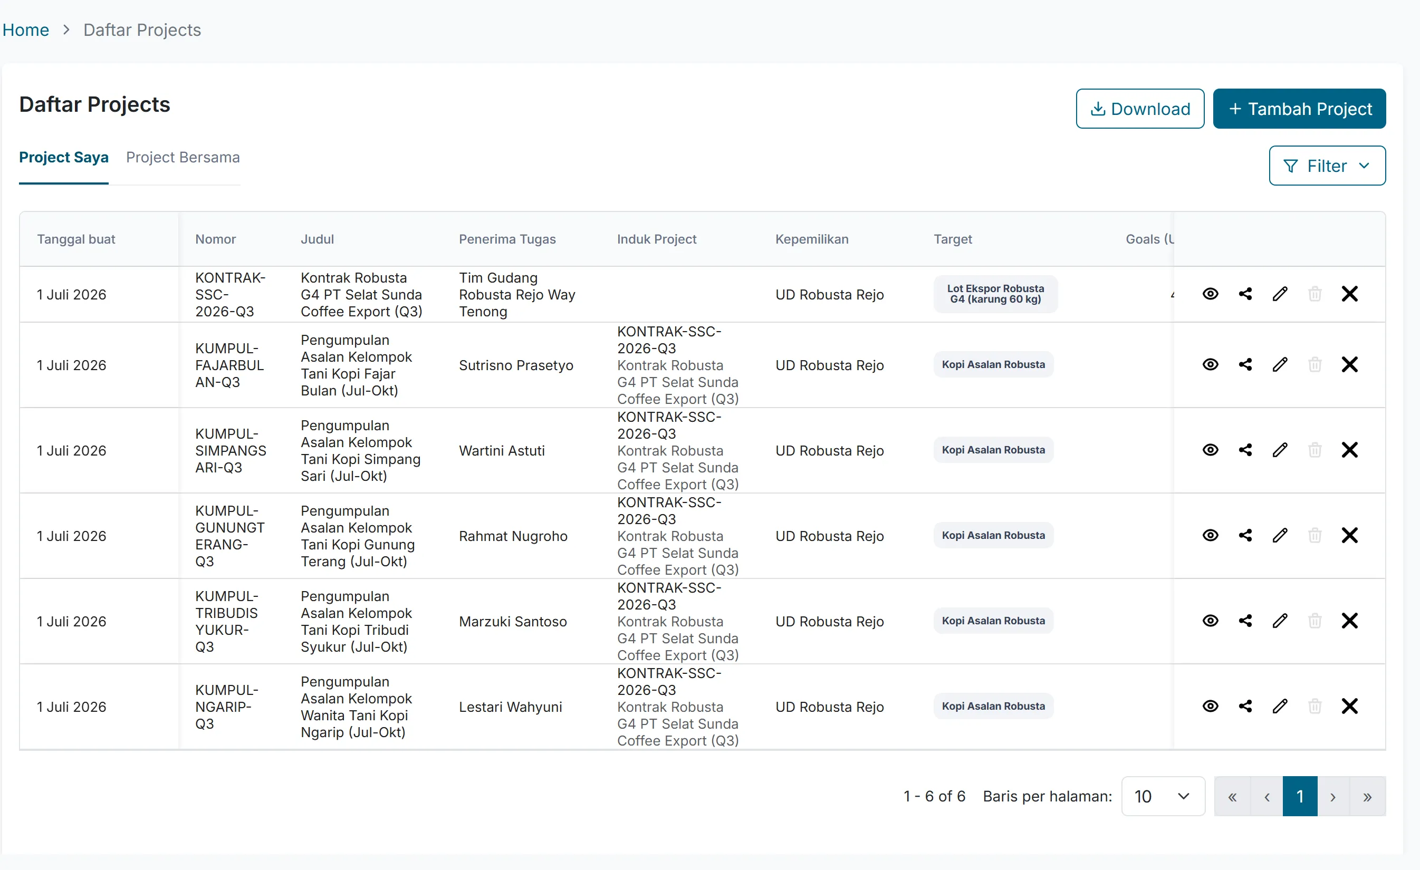
Task: Open the rows per page dropdown showing 10
Action: [x=1163, y=796]
